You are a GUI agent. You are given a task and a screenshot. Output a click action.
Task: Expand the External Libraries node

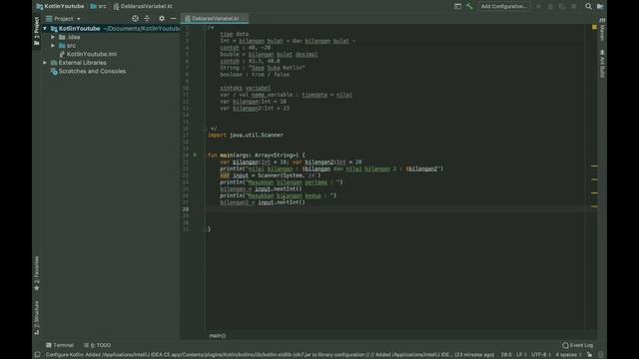(45, 63)
